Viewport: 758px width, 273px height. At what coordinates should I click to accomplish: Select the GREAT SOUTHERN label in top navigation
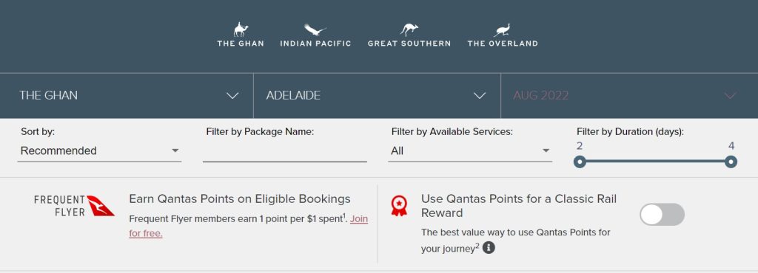pos(409,44)
